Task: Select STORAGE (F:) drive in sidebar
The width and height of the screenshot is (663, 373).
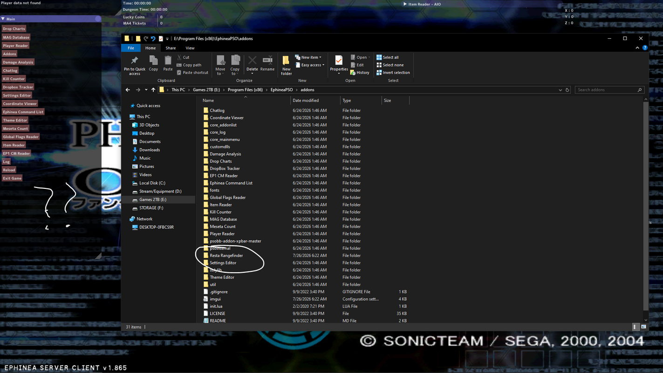Action: click(151, 208)
